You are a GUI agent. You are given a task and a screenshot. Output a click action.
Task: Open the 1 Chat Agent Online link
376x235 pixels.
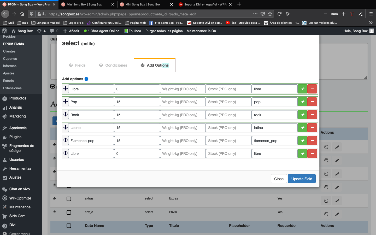coord(102,31)
